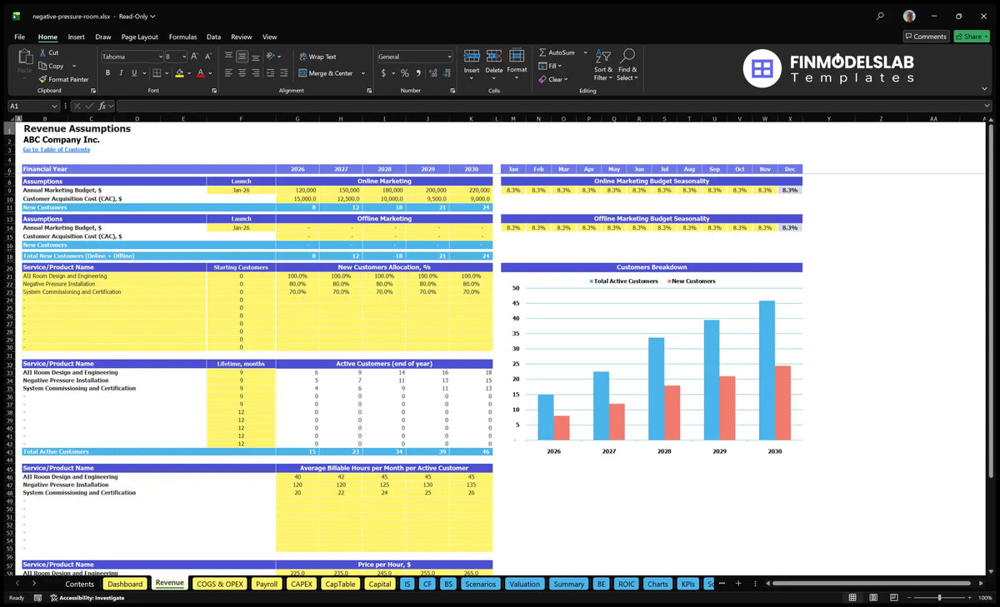Open Sort & Filter menu
This screenshot has height=607, width=1000.
[x=603, y=63]
